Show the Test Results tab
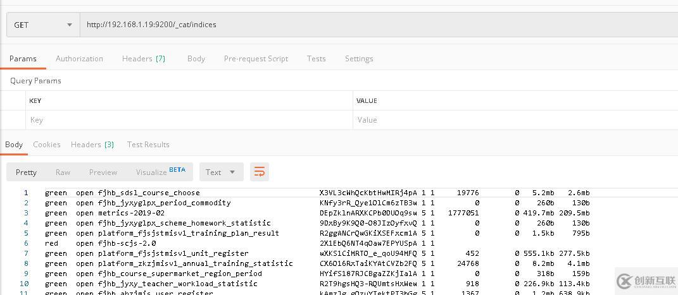The image size is (678, 295). click(x=148, y=145)
